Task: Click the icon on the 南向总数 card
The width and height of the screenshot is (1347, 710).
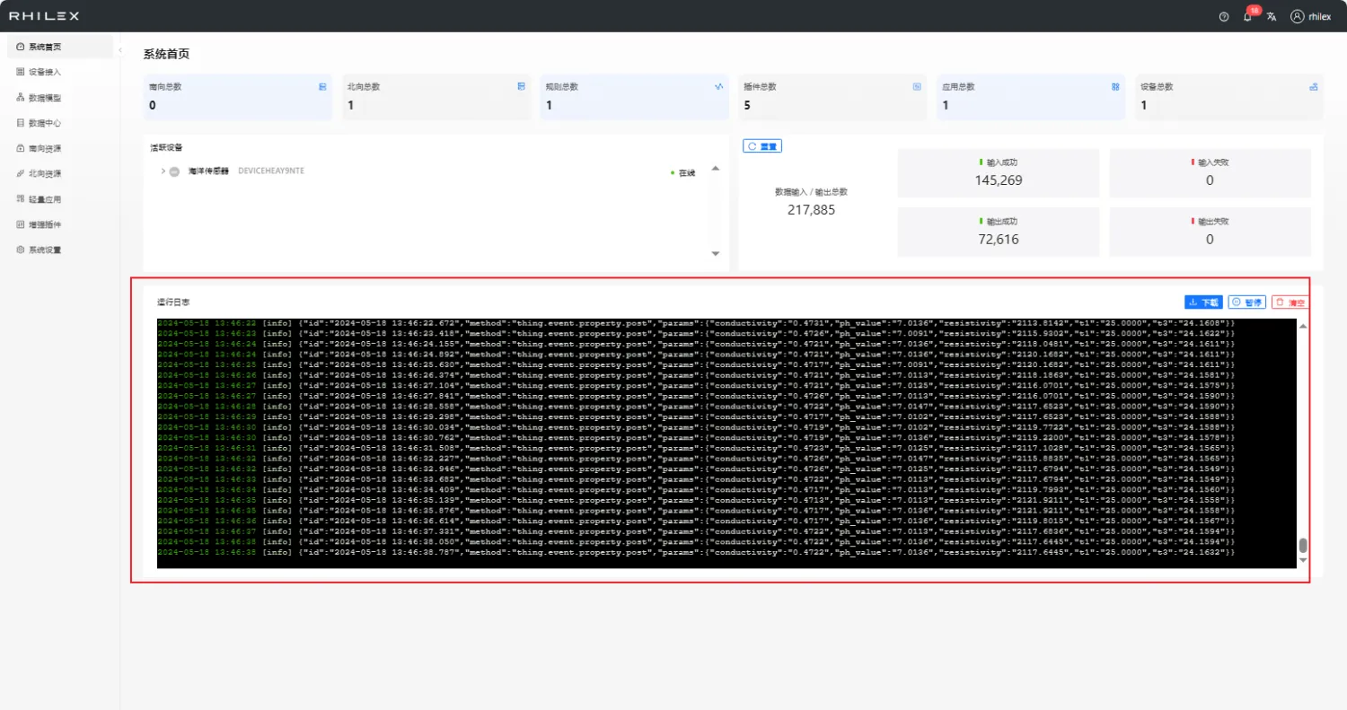Action: pyautogui.click(x=322, y=87)
